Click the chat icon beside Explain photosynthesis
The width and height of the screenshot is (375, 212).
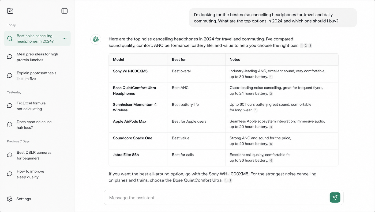click(10, 75)
